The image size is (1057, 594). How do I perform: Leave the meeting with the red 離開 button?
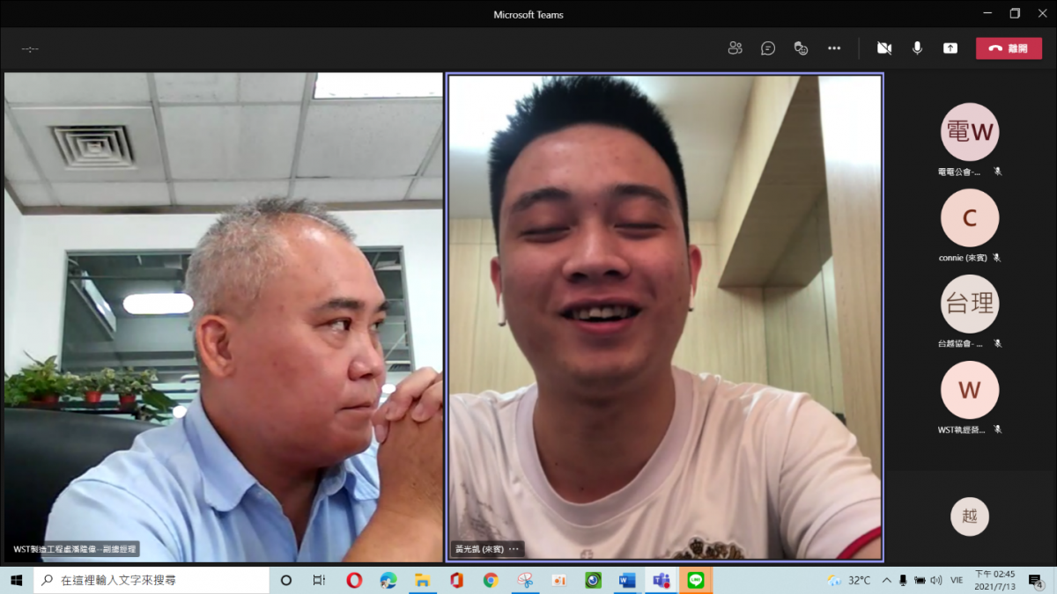point(1009,48)
